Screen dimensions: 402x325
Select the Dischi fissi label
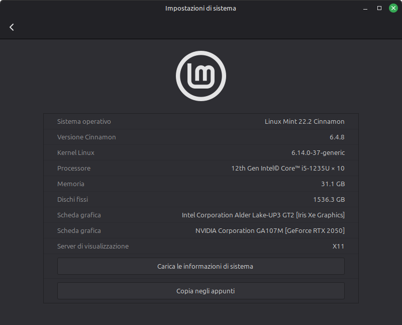72,200
